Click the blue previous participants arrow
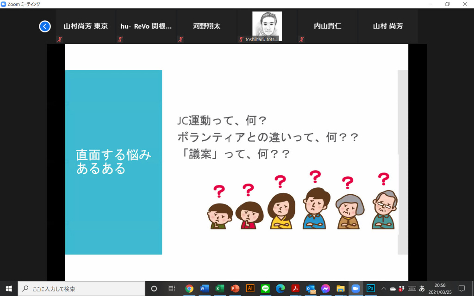Viewport: 474px width, 296px height. coord(44,26)
